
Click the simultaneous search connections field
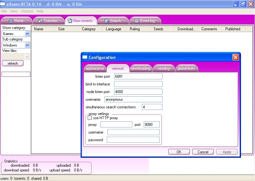(152, 107)
